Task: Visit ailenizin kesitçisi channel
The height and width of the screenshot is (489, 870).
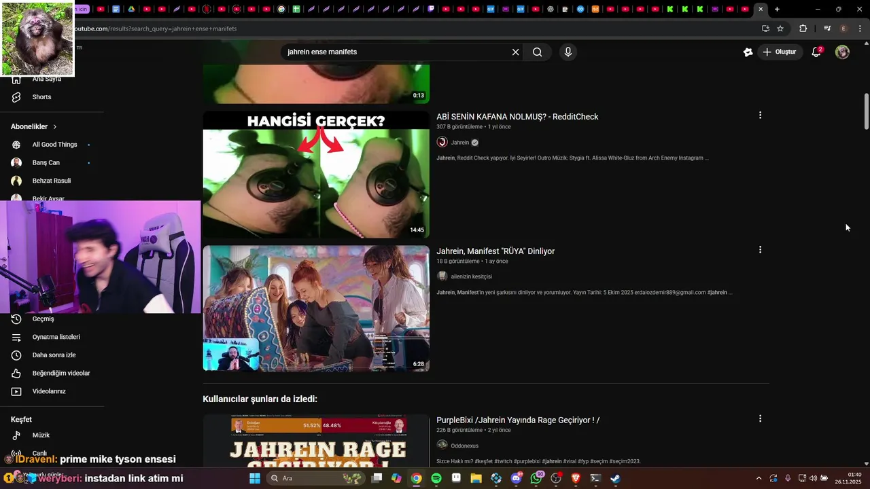Action: pyautogui.click(x=471, y=276)
